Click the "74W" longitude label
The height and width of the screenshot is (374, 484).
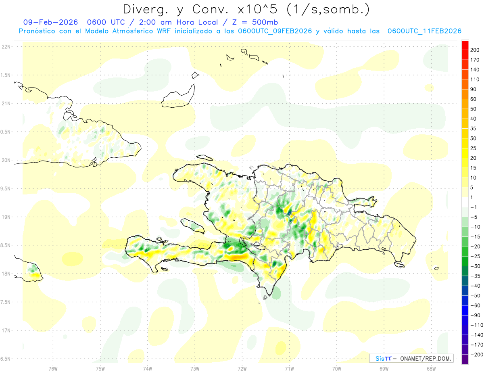click(147, 368)
